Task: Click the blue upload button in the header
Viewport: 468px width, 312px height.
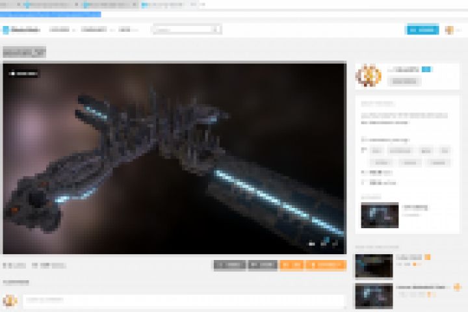Action: [x=423, y=30]
